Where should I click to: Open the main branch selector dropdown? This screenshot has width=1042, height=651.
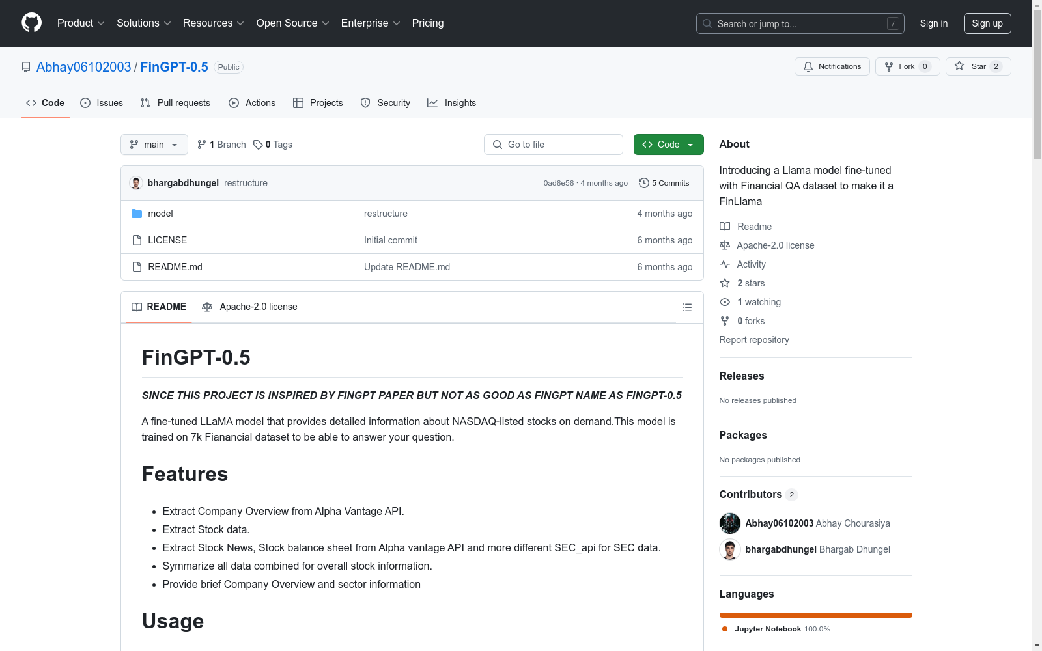tap(154, 145)
